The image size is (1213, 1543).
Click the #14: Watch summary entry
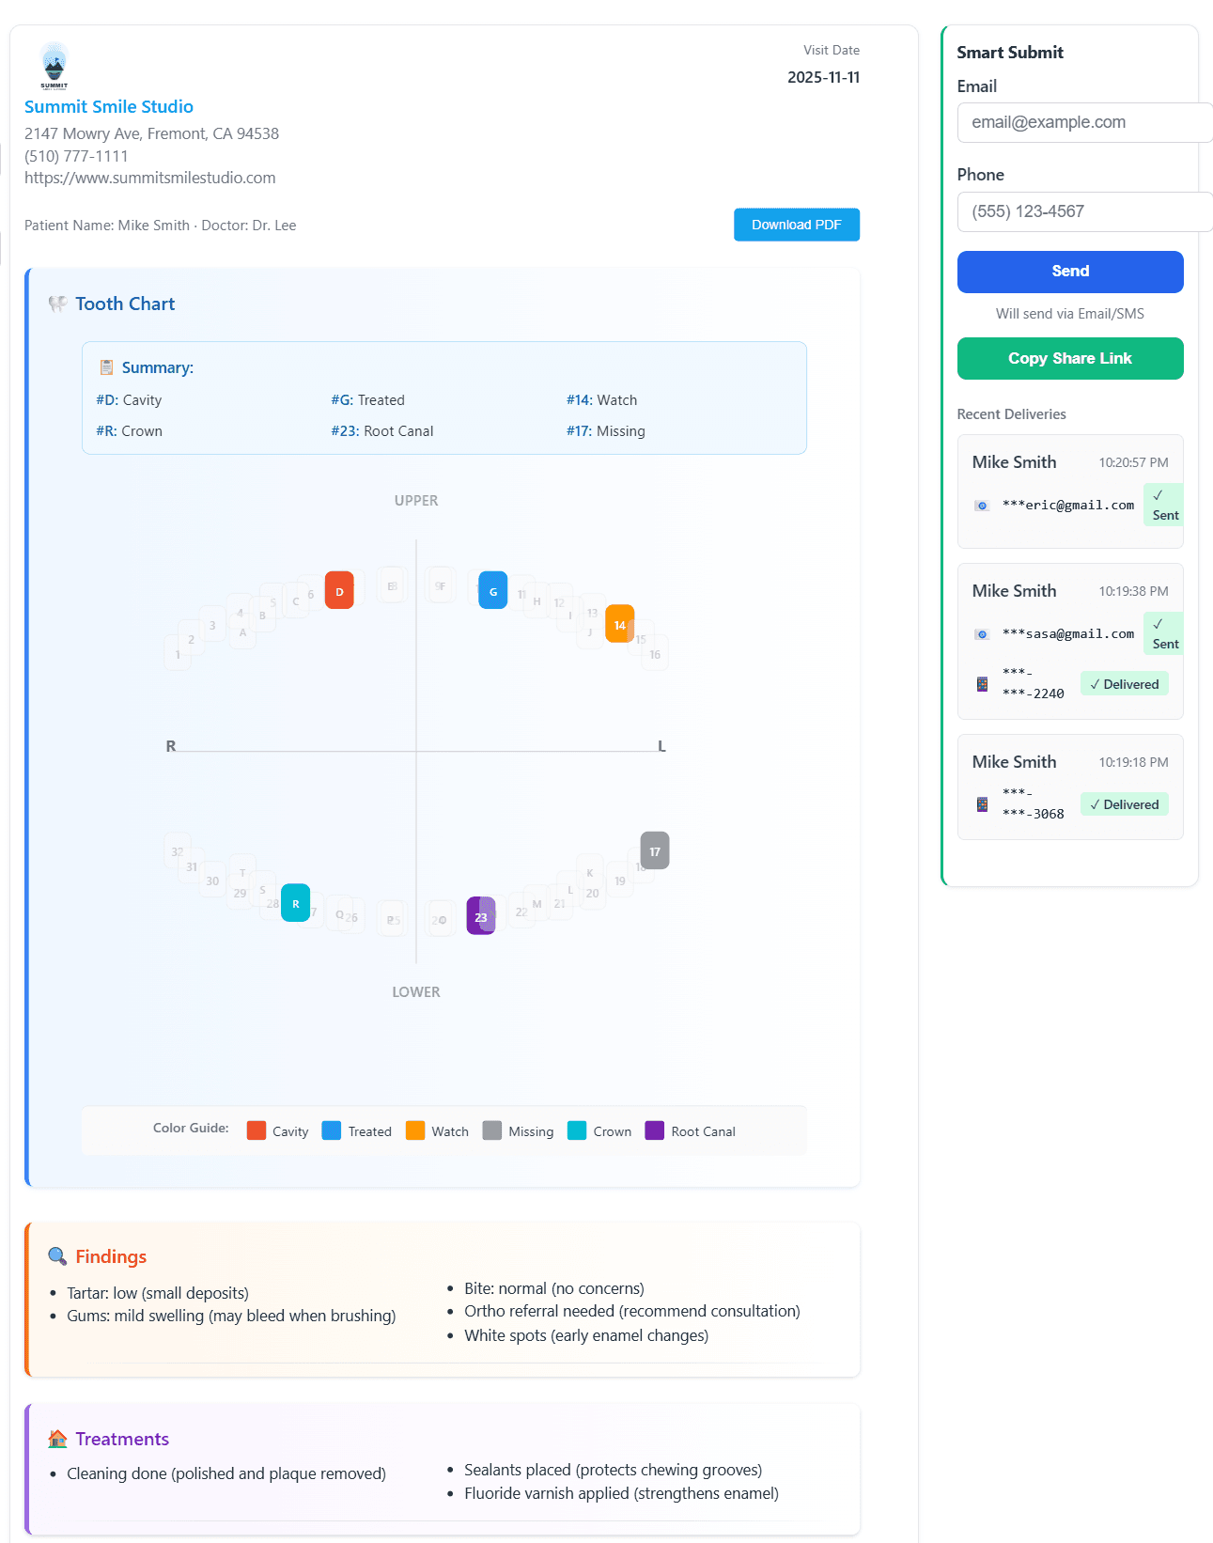601,400
